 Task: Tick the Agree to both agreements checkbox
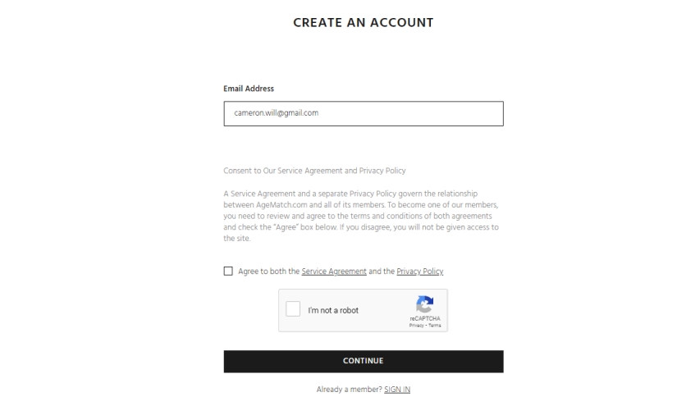coord(228,271)
